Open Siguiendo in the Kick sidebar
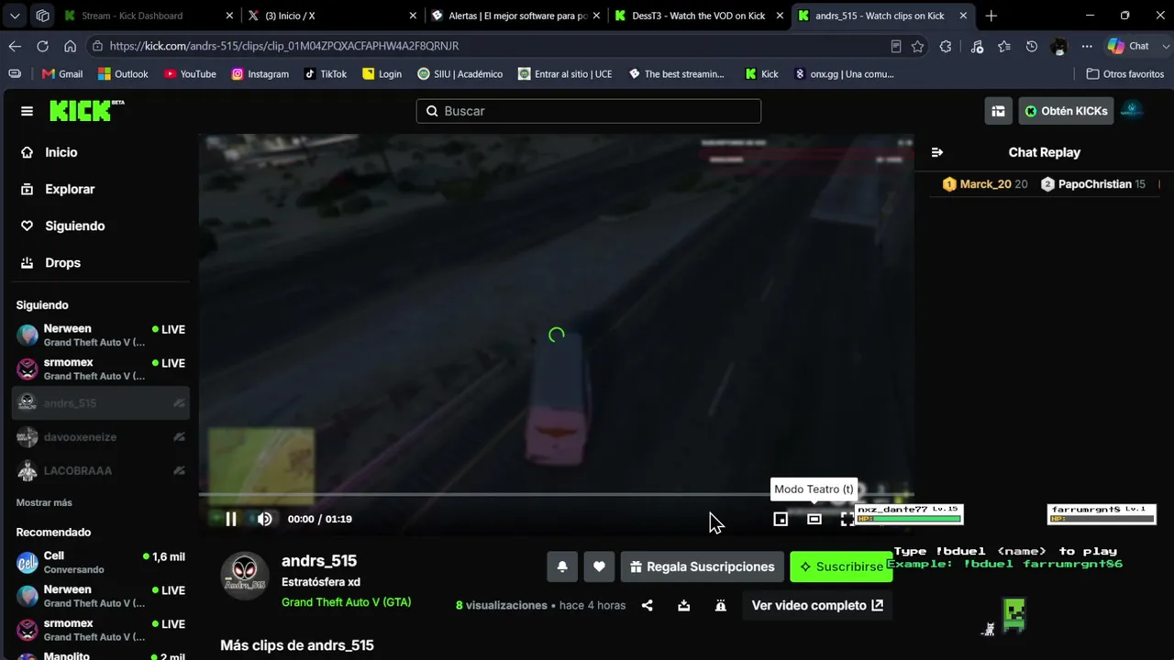The image size is (1174, 660). point(101,225)
